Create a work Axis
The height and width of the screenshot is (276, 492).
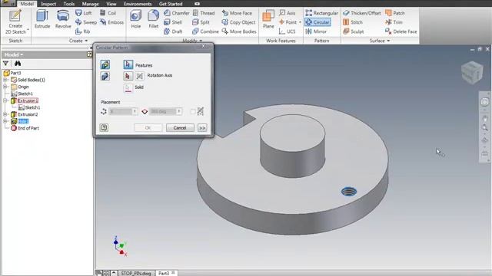pos(287,13)
